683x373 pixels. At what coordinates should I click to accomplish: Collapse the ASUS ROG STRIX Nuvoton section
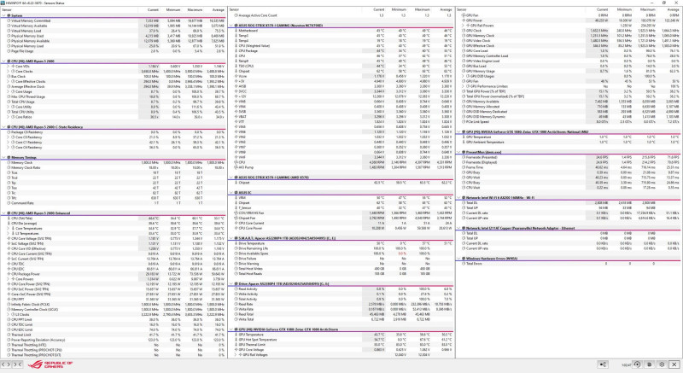(231, 26)
